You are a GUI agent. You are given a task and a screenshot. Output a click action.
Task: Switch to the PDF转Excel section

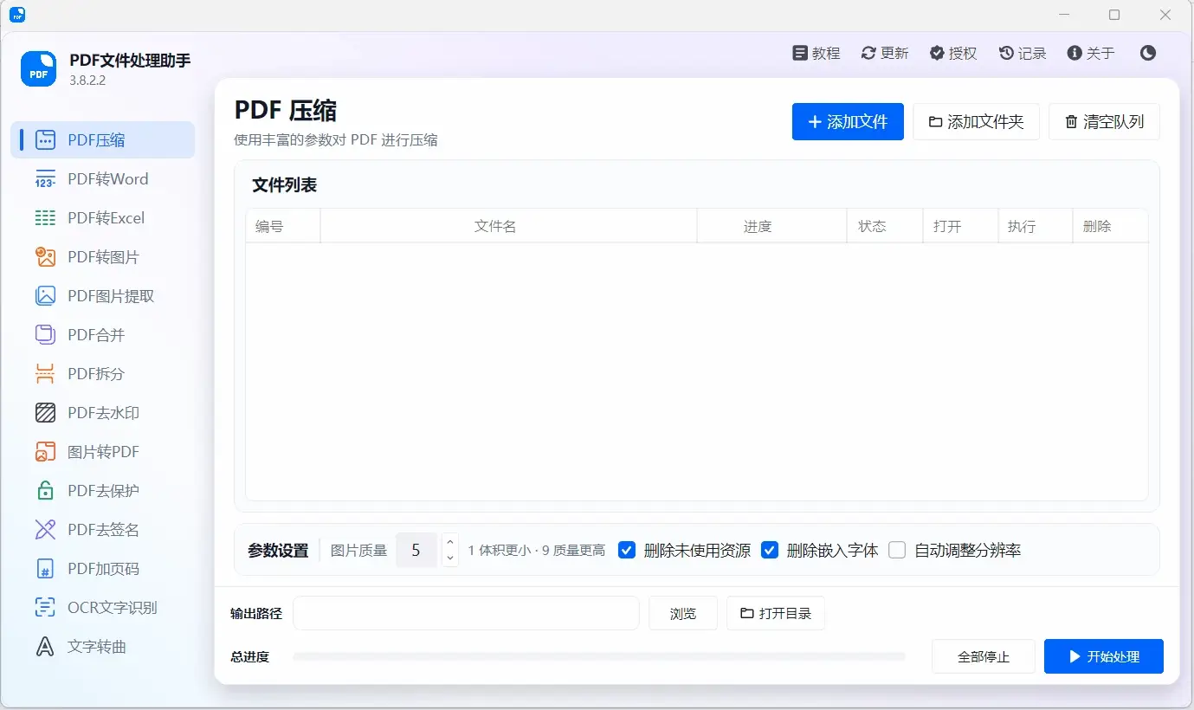click(103, 218)
